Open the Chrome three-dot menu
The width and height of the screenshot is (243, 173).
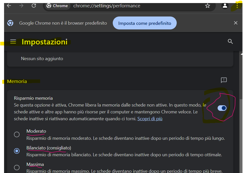click(237, 6)
